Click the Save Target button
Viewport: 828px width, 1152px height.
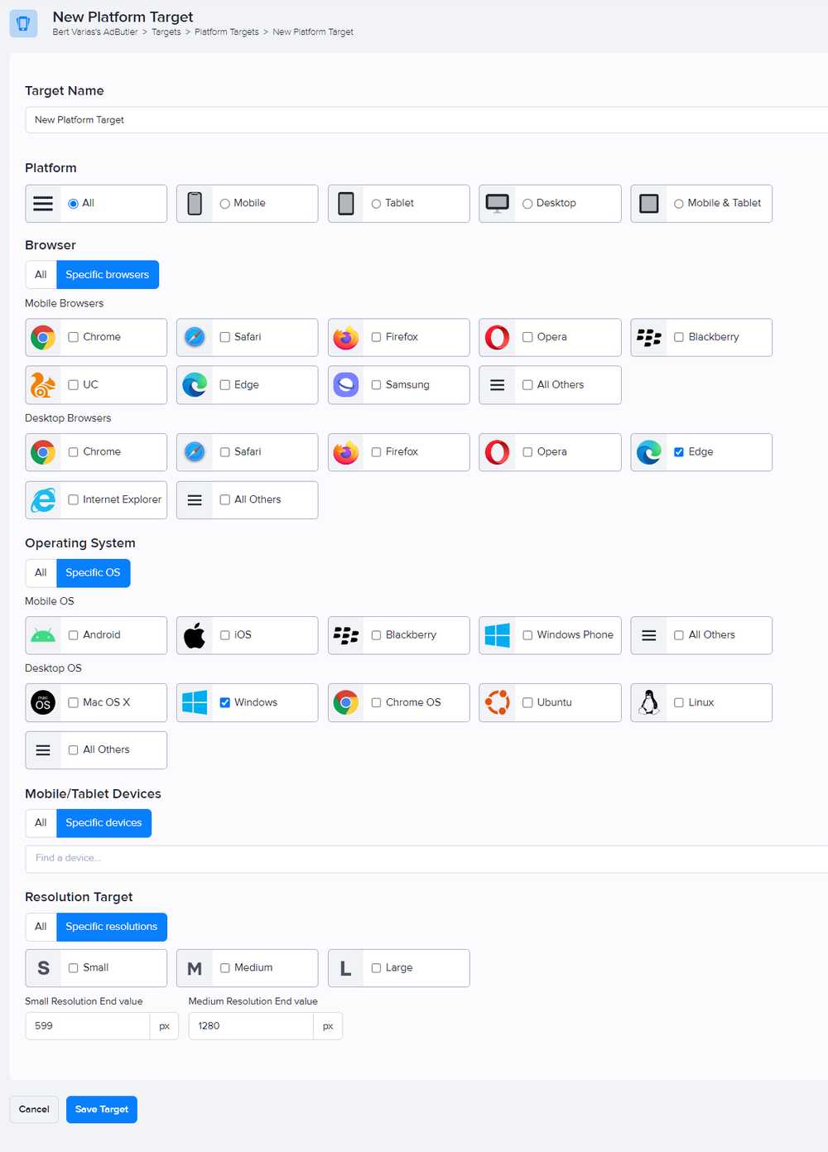[102, 1110]
